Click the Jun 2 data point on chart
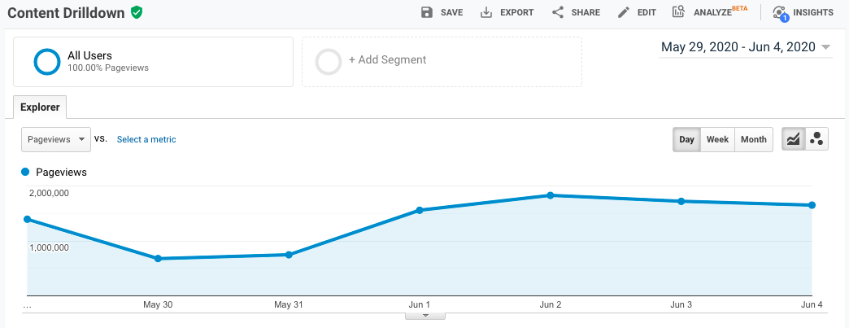 551,195
